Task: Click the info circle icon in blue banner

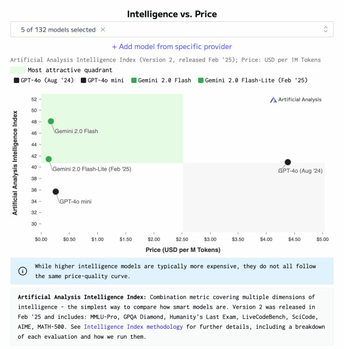Action: (x=23, y=271)
